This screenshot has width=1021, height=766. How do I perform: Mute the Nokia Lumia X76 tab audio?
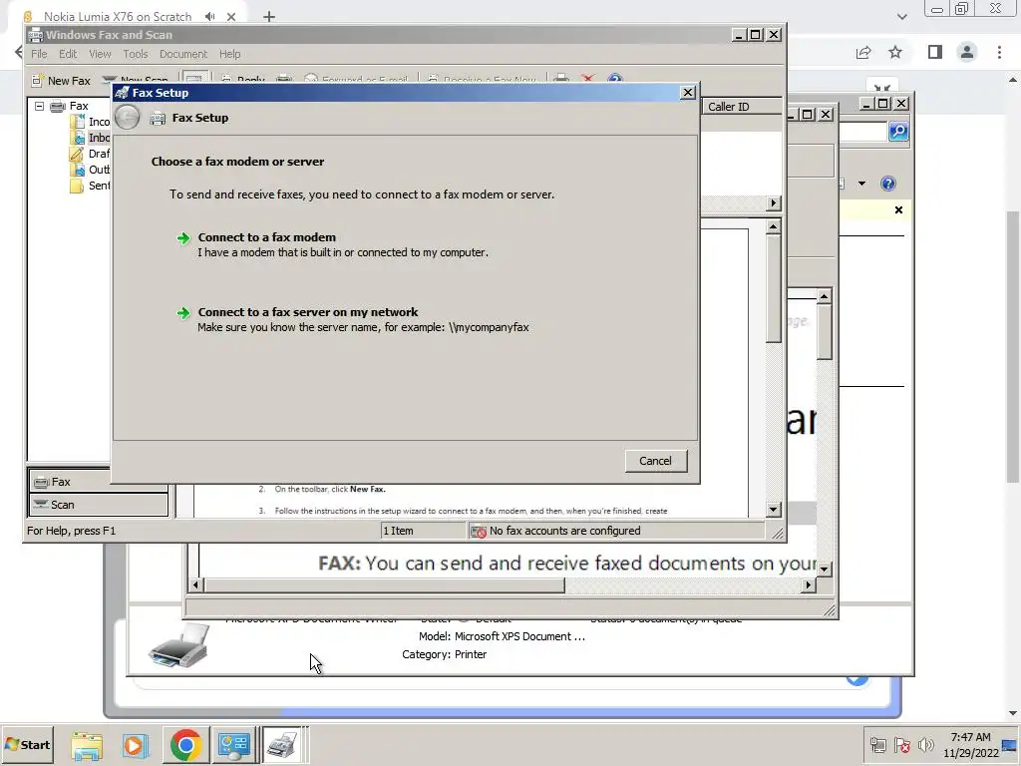pyautogui.click(x=209, y=16)
